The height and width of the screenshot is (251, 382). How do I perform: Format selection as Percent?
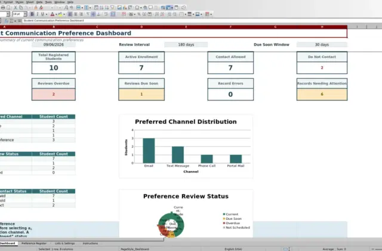coord(138,14)
